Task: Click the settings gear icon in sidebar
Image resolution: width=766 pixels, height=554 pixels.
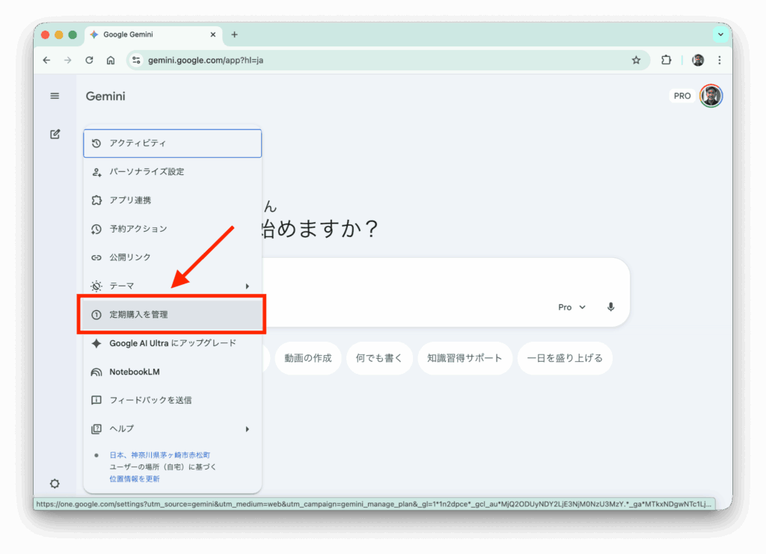Action: pyautogui.click(x=55, y=484)
